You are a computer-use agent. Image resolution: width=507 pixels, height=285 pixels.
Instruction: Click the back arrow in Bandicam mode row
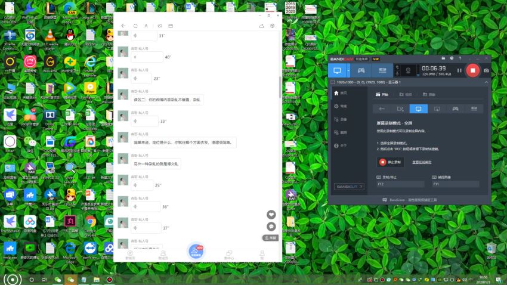[382, 109]
